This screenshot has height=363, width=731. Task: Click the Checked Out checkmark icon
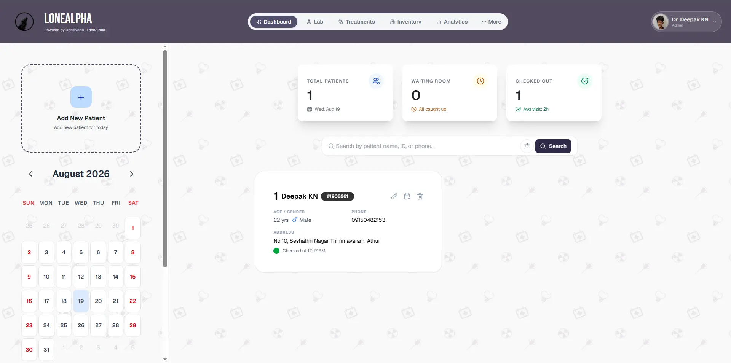pos(585,81)
